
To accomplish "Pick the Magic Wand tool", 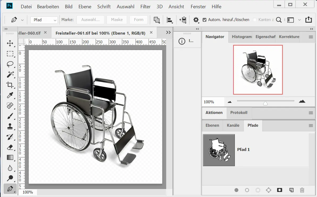I will pyautogui.click(x=10, y=75).
